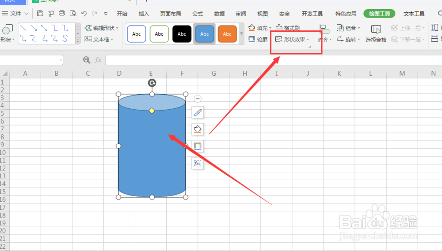
Task: Switch to the 文本工具 tab
Action: [x=414, y=14]
